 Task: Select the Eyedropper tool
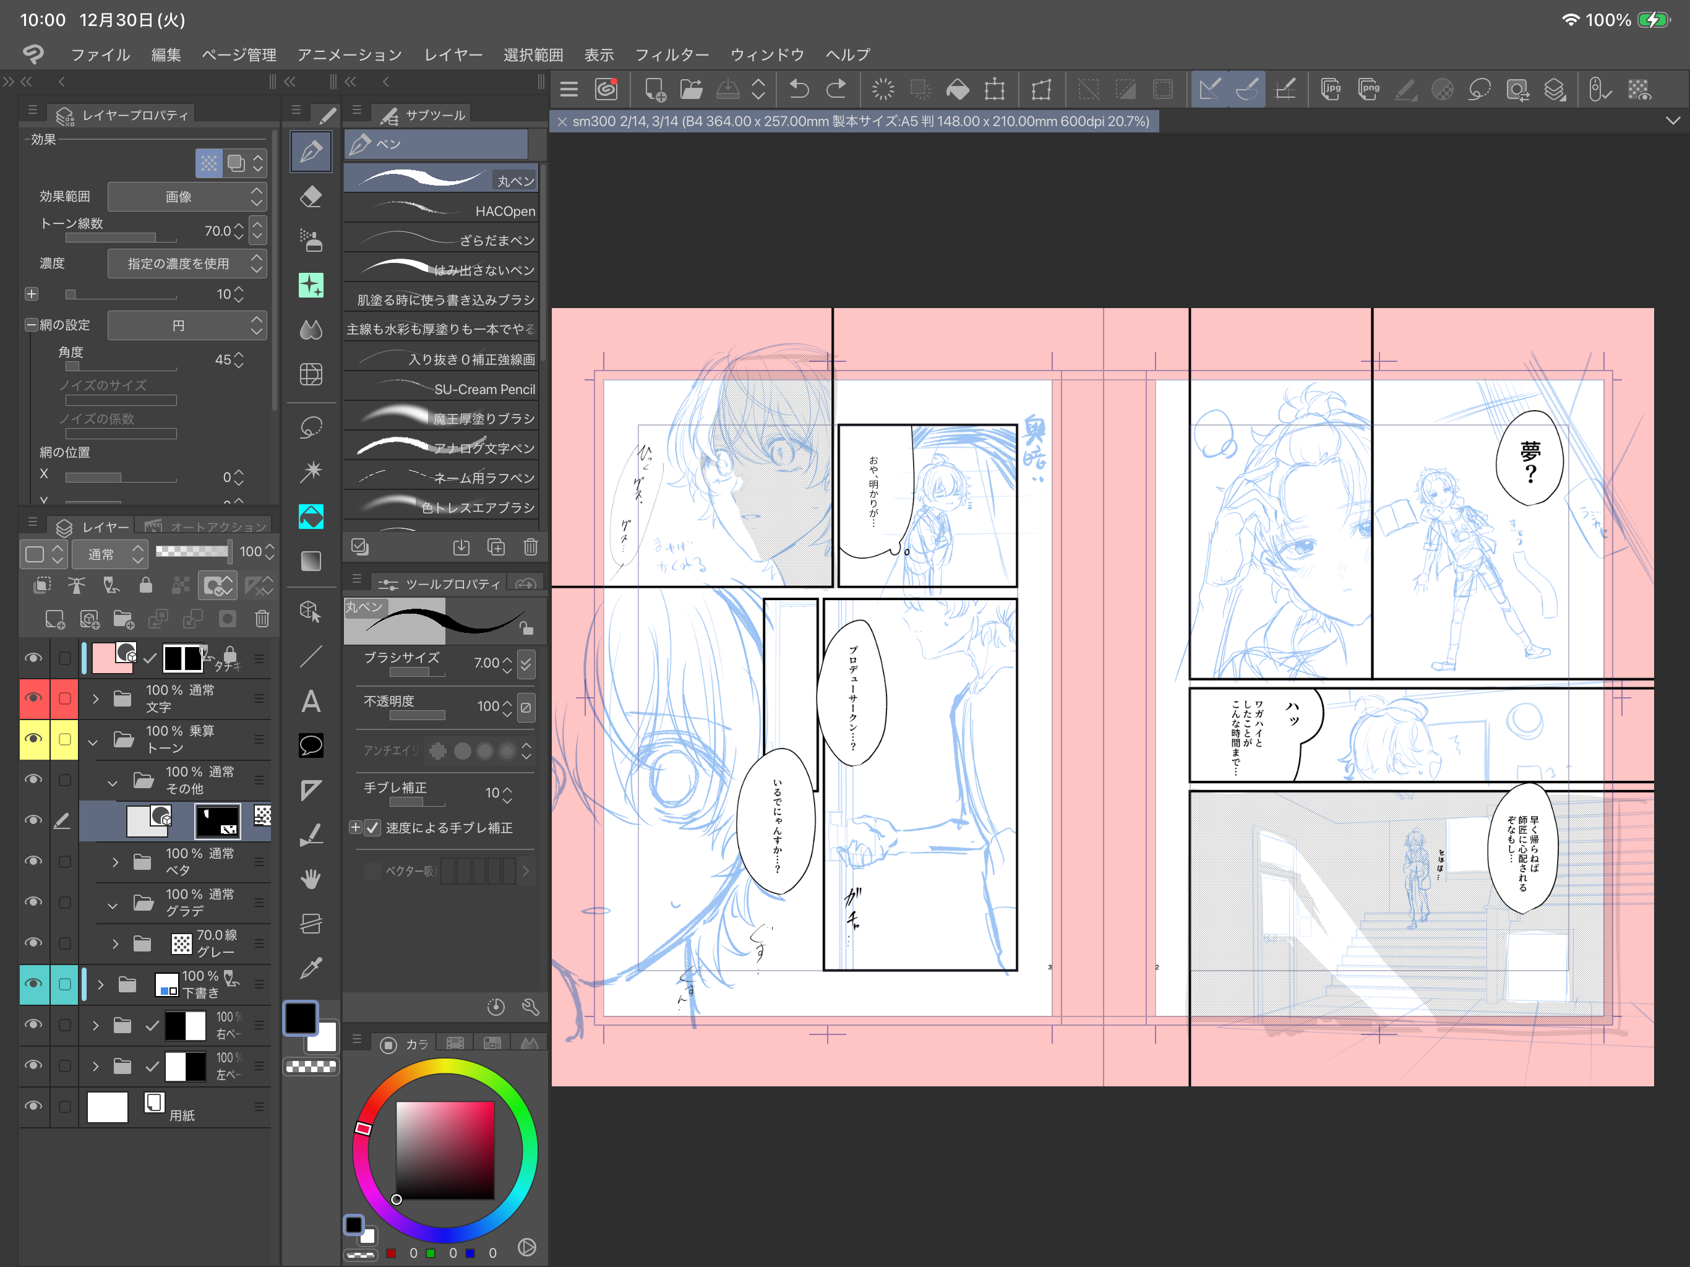pos(311,968)
